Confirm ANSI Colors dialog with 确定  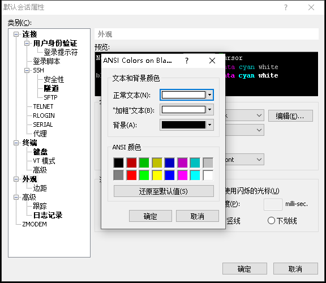click(x=151, y=216)
